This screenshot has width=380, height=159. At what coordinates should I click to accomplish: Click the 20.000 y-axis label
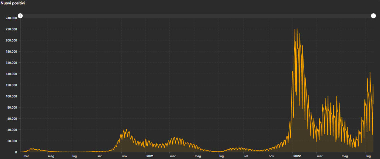click(12, 141)
